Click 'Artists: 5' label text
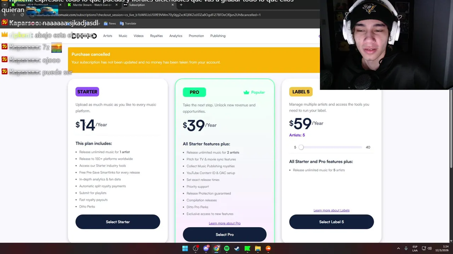This screenshot has height=254, width=453. click(x=297, y=135)
